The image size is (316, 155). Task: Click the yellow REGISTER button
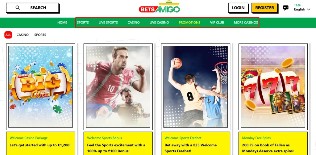(x=264, y=8)
